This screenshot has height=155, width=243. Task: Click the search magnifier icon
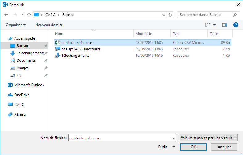click(x=235, y=15)
